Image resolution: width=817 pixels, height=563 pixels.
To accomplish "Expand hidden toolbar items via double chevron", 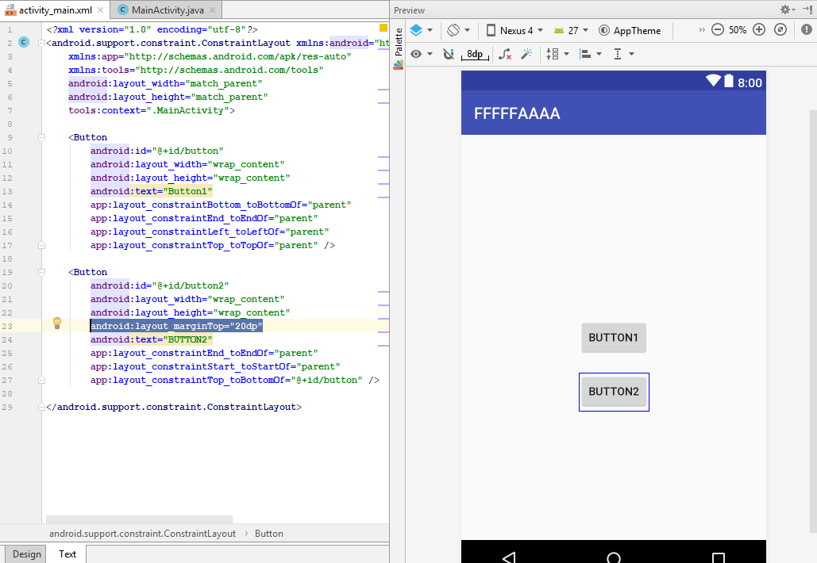I will [702, 29].
